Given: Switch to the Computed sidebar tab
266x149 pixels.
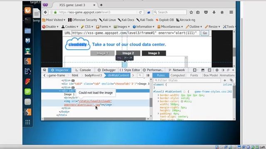Looking at the screenshot, I should (x=177, y=75).
